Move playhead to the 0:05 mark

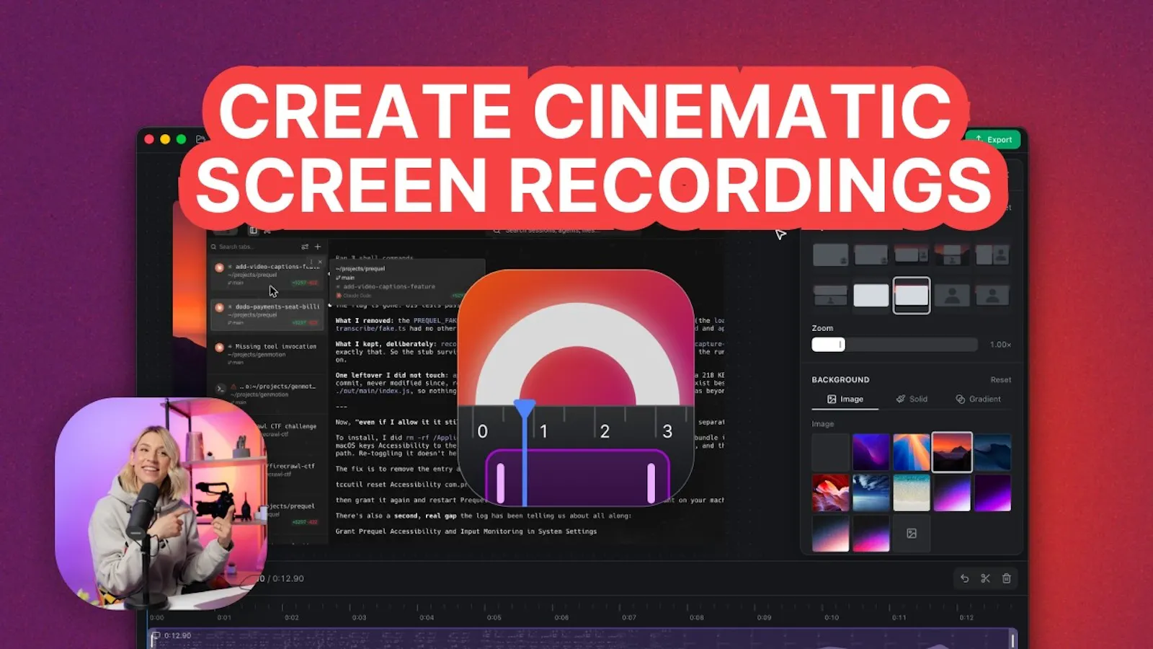click(494, 617)
